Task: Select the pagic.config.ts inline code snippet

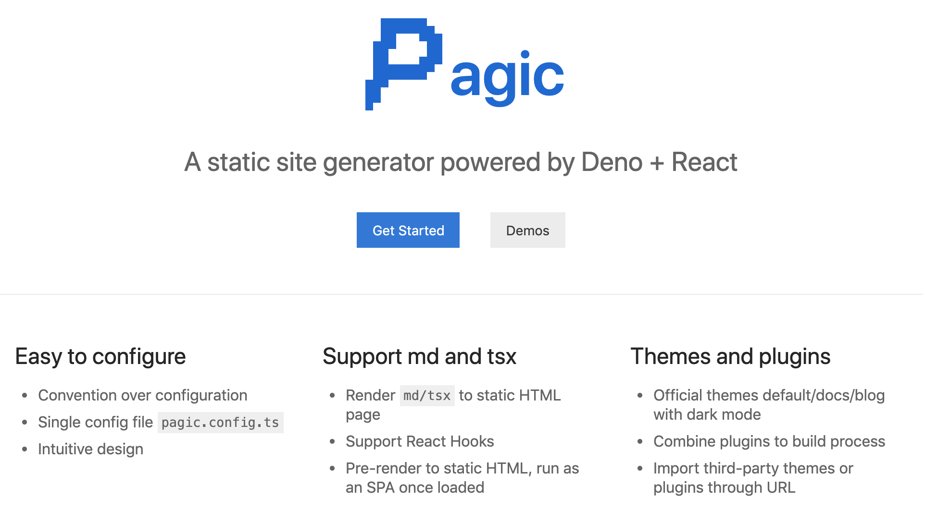Action: point(220,423)
